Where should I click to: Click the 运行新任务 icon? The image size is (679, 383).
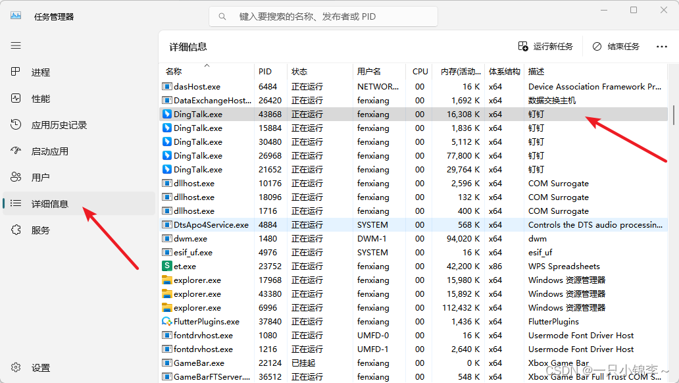(523, 46)
